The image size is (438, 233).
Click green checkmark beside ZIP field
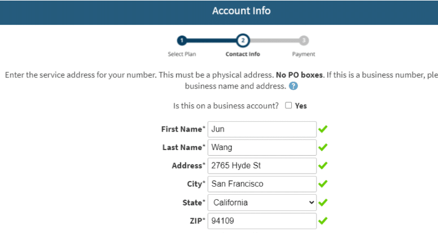click(323, 221)
